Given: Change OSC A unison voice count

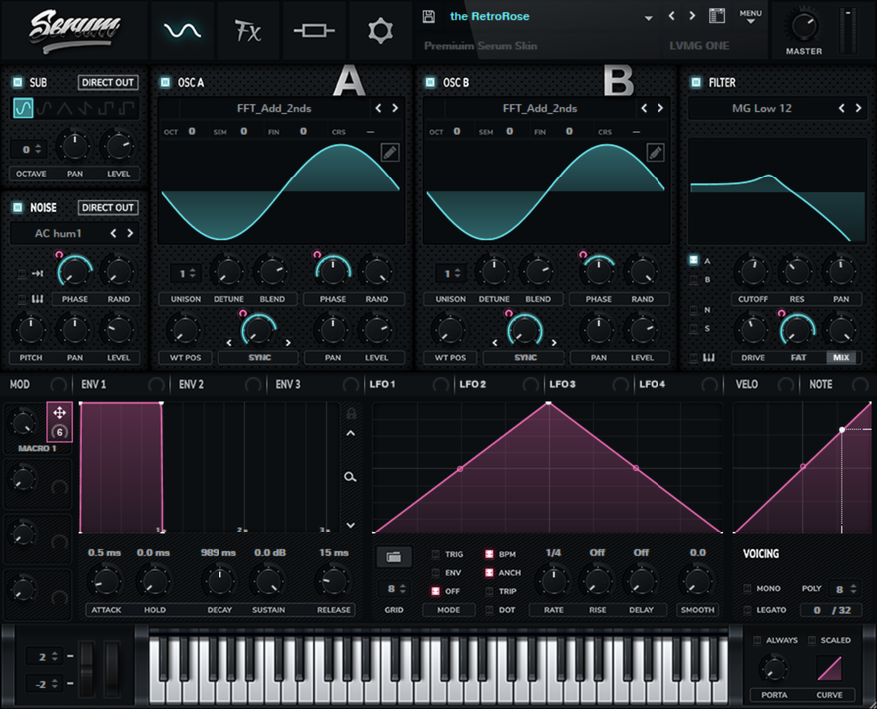Looking at the screenshot, I should [184, 273].
